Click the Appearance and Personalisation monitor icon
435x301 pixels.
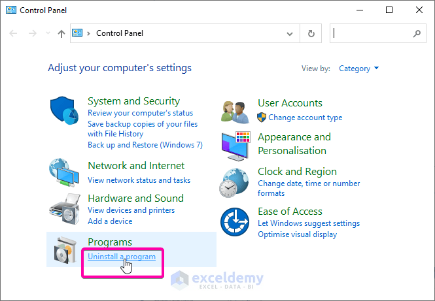coord(235,144)
